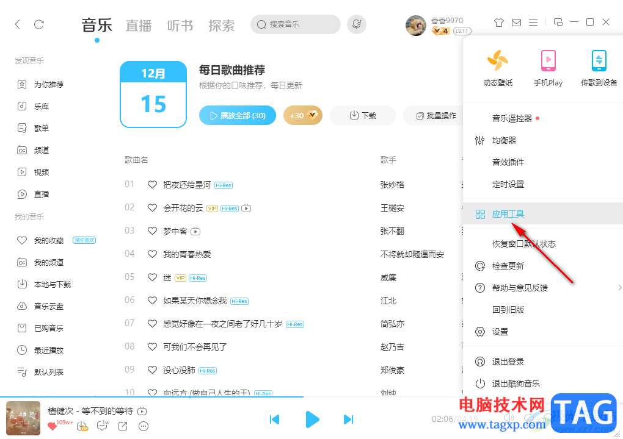This screenshot has height=439, width=623.
Task: Click the playback progress bar
Action: pyautogui.click(x=311, y=396)
